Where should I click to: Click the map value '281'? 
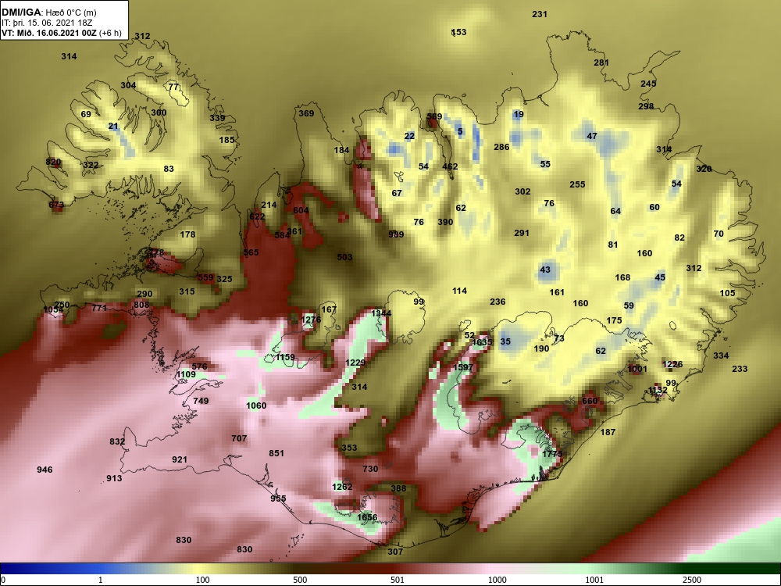[x=601, y=63]
